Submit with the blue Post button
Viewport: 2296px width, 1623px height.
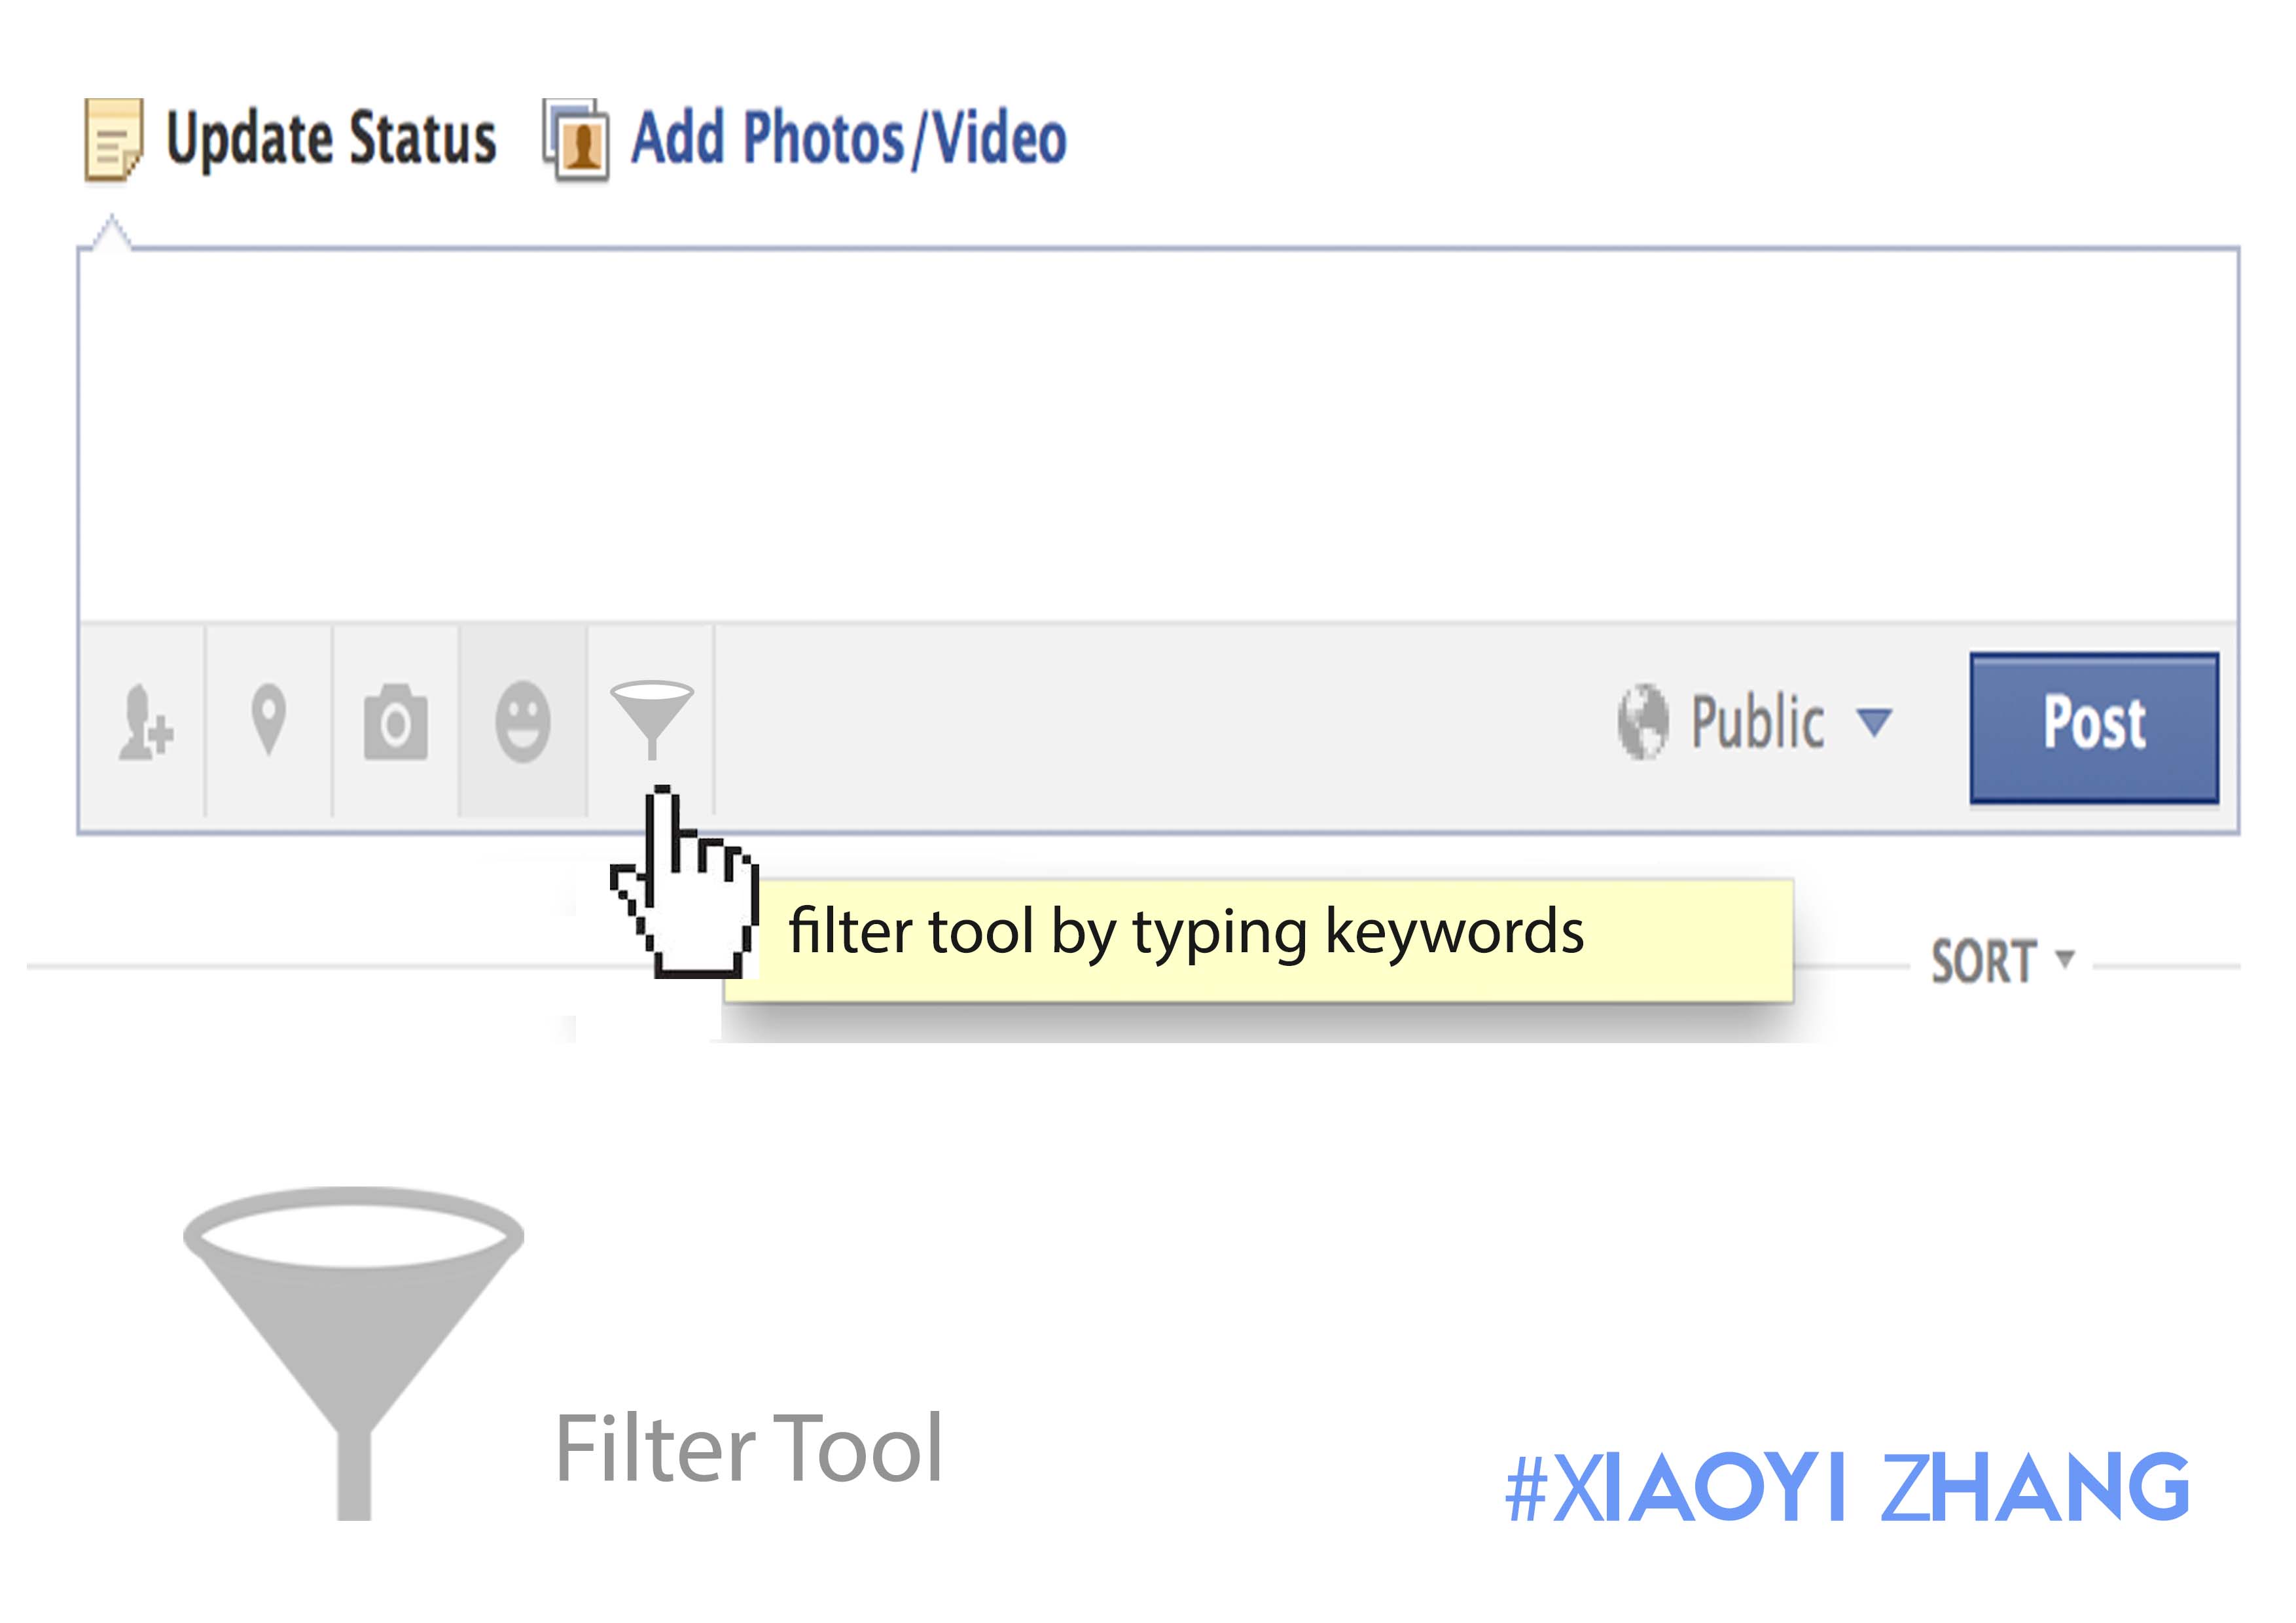tap(2094, 727)
